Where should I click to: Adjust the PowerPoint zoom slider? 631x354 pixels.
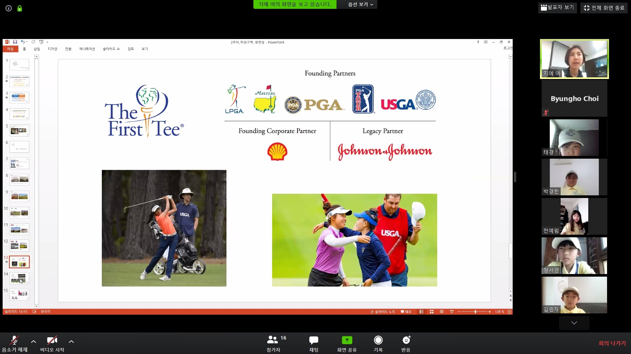click(475, 312)
